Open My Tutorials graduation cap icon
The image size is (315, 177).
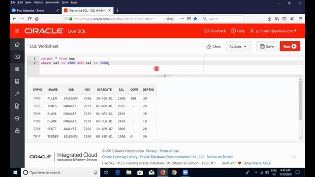click(17, 118)
